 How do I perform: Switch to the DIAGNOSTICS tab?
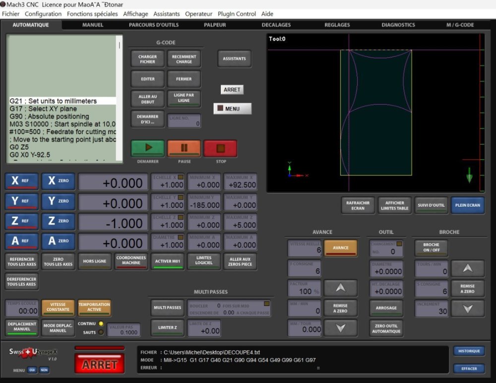point(398,25)
